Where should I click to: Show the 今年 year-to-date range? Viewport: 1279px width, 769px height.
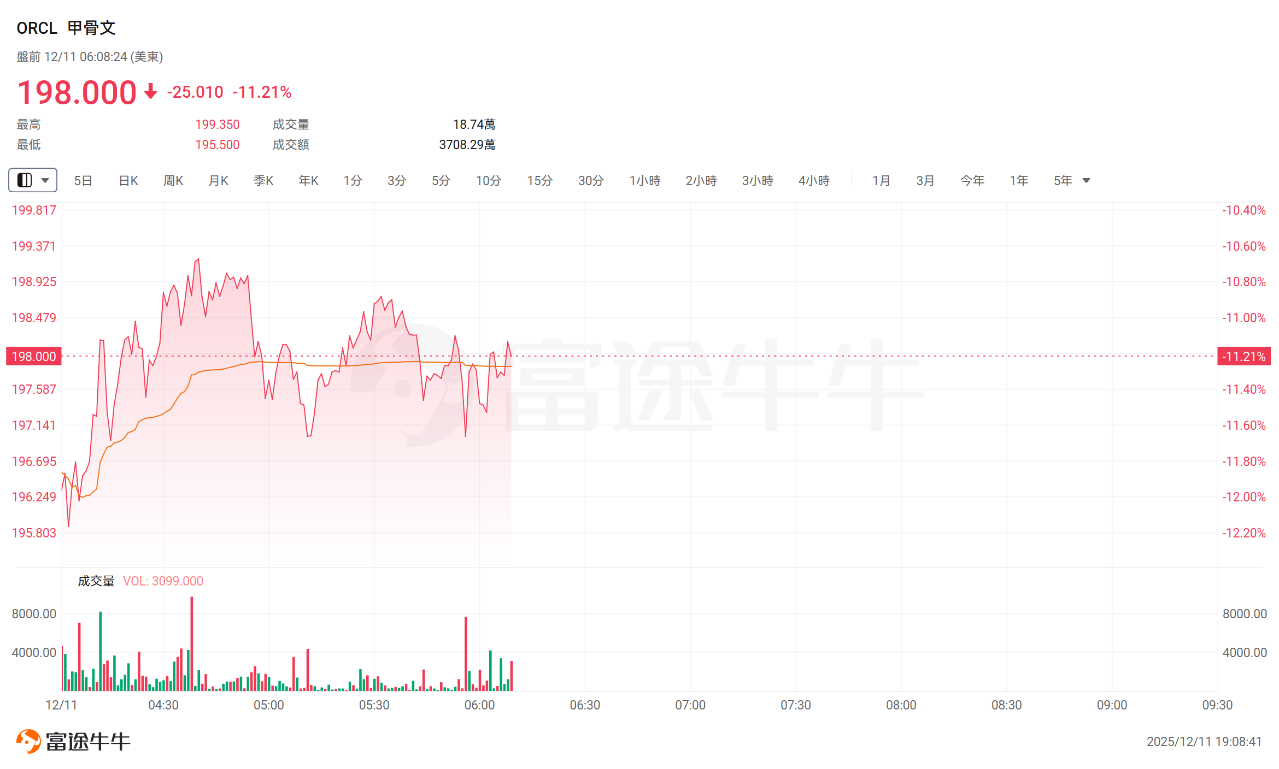972,181
